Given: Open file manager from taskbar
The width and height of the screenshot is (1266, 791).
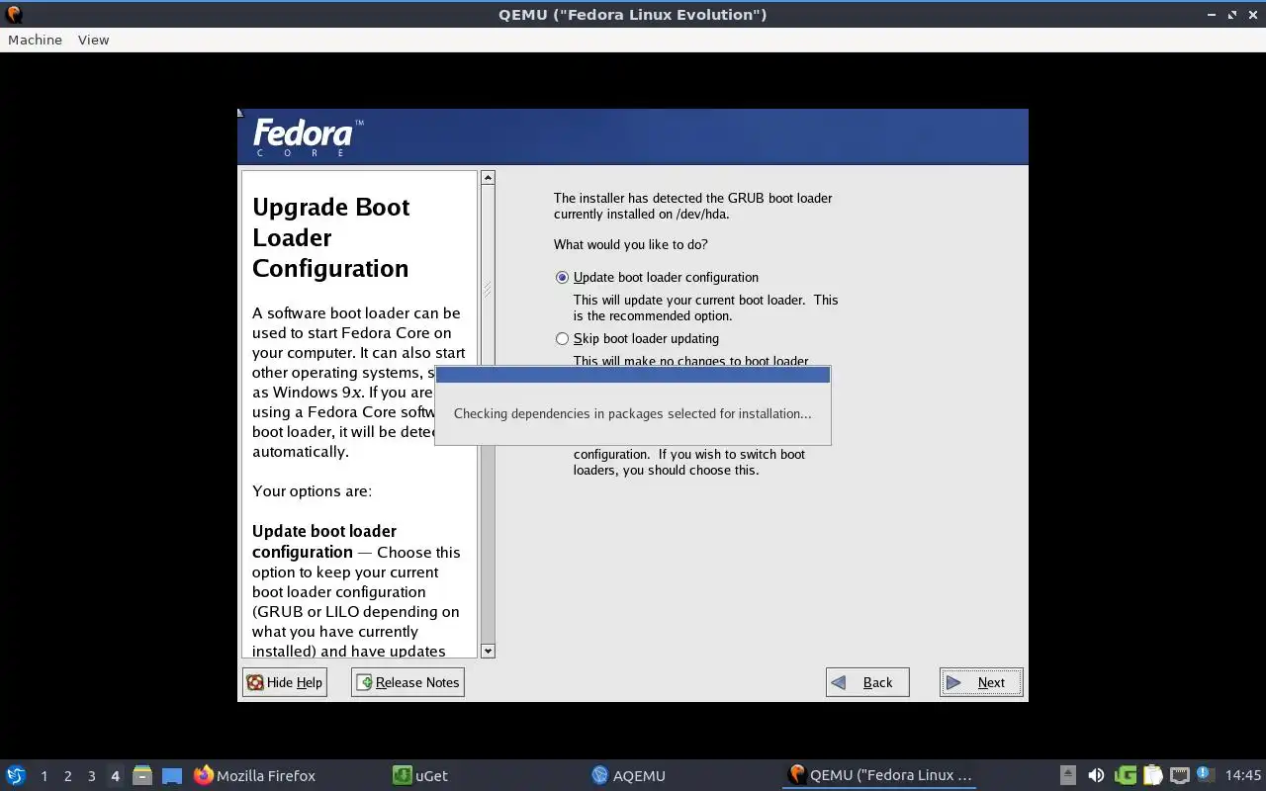Looking at the screenshot, I should 142,775.
